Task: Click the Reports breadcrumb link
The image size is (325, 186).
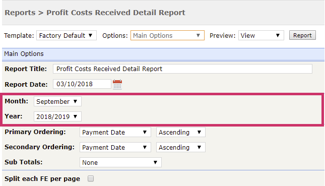Action: pyautogui.click(x=20, y=13)
